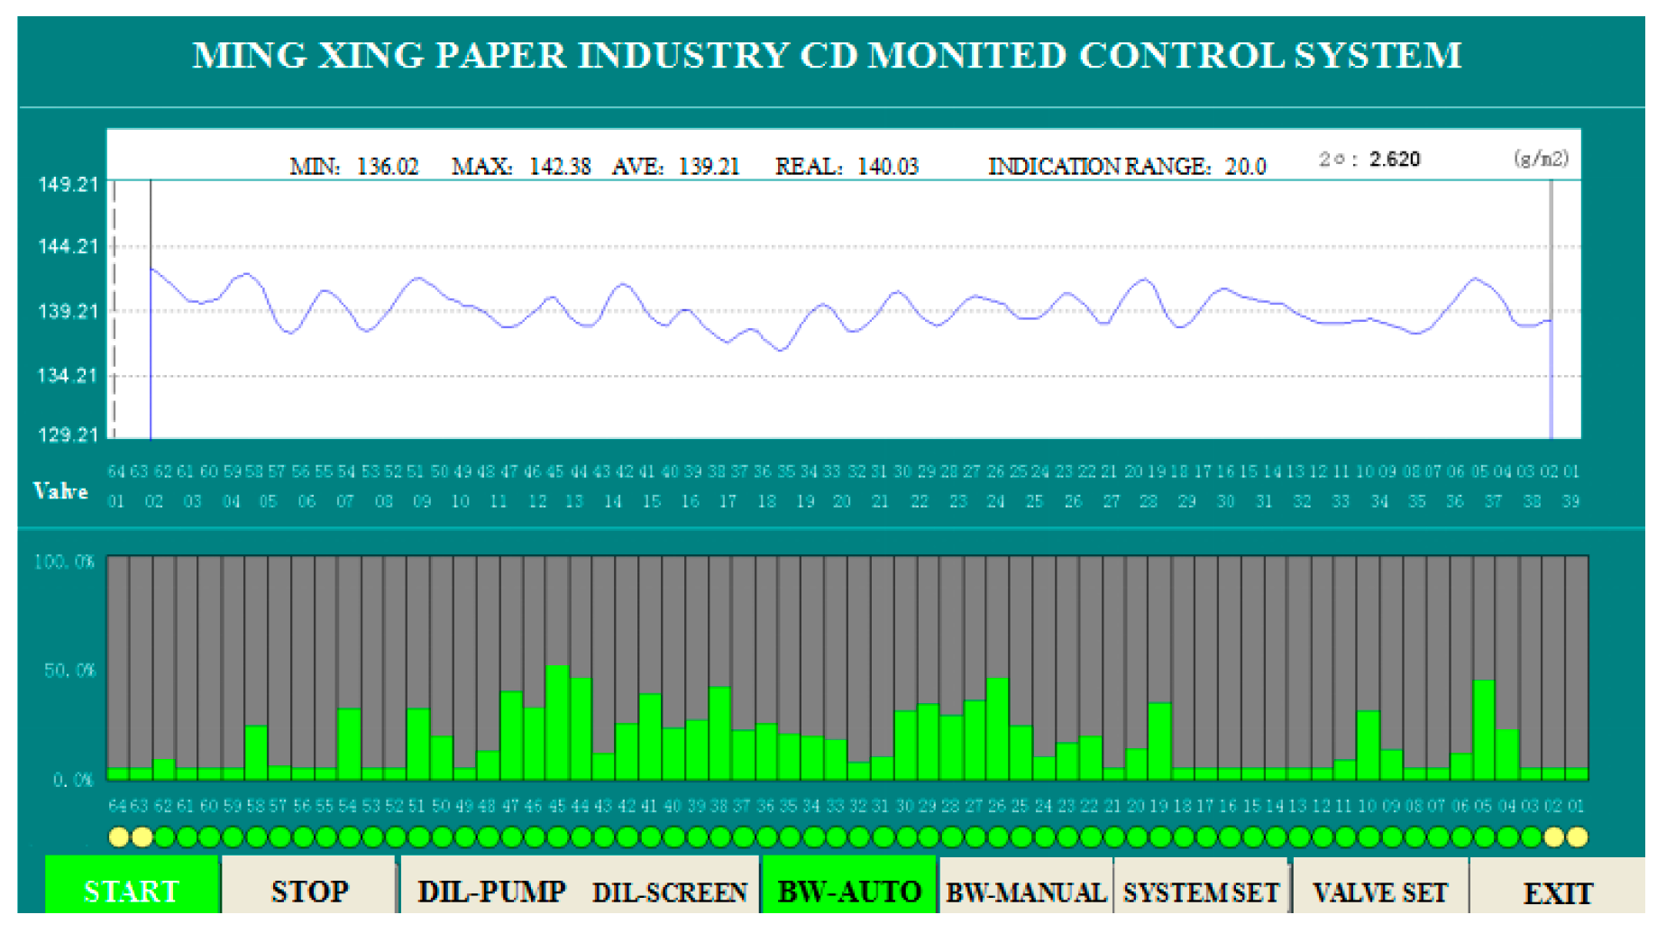Enable BW-AUTO mode
The height and width of the screenshot is (933, 1657).
click(x=849, y=892)
